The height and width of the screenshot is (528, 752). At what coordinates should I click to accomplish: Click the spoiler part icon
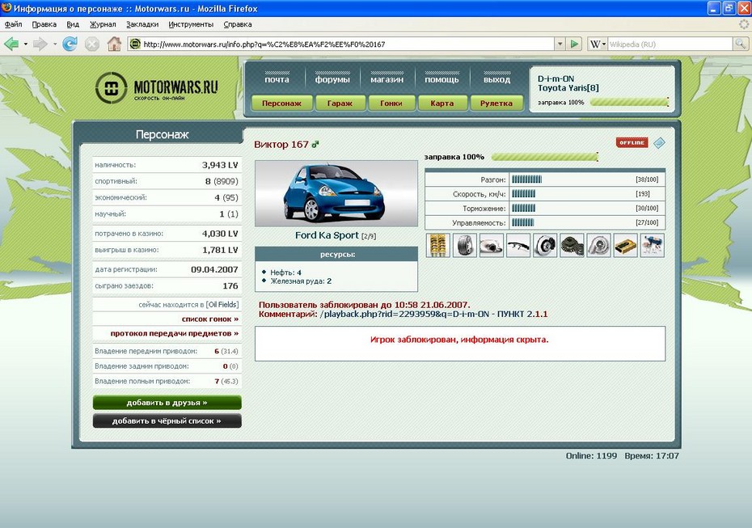tap(518, 245)
